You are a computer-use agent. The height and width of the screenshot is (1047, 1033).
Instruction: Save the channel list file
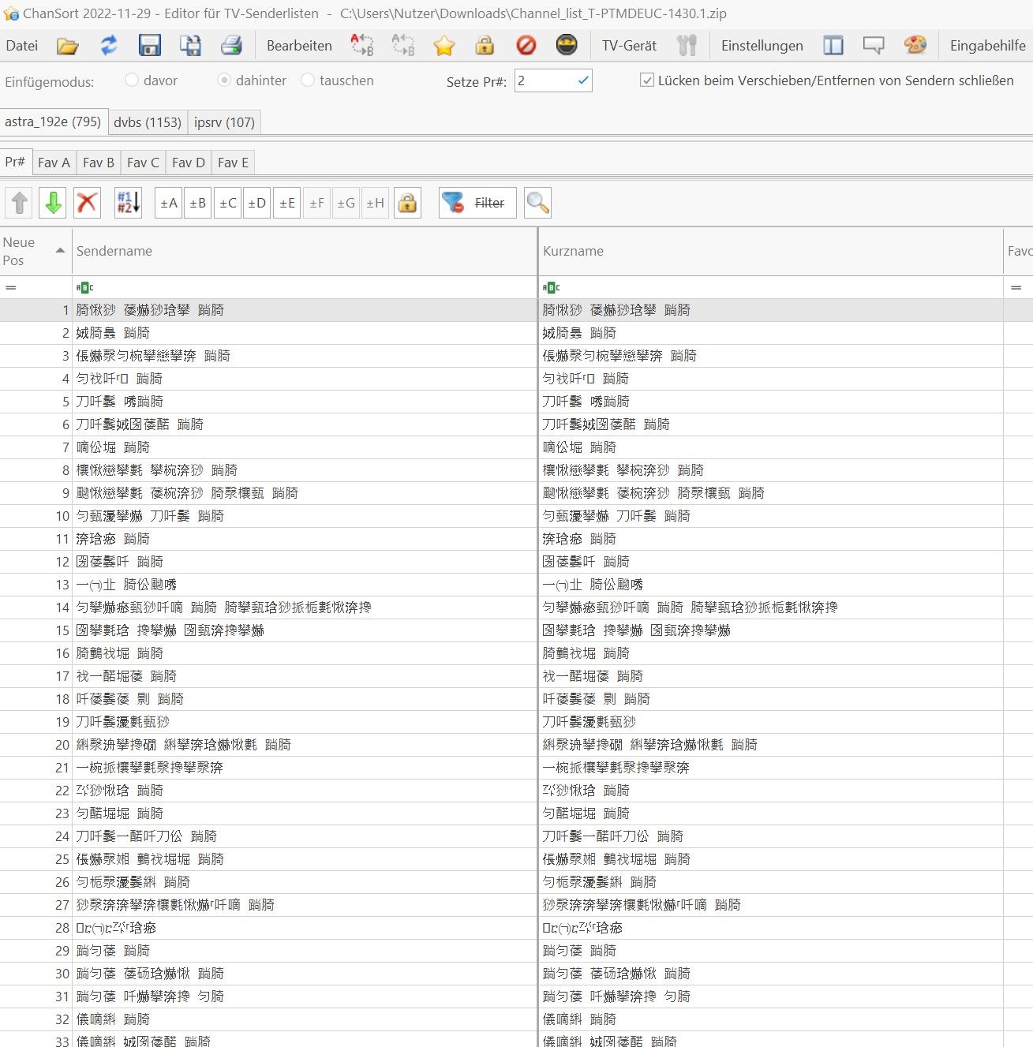[150, 46]
